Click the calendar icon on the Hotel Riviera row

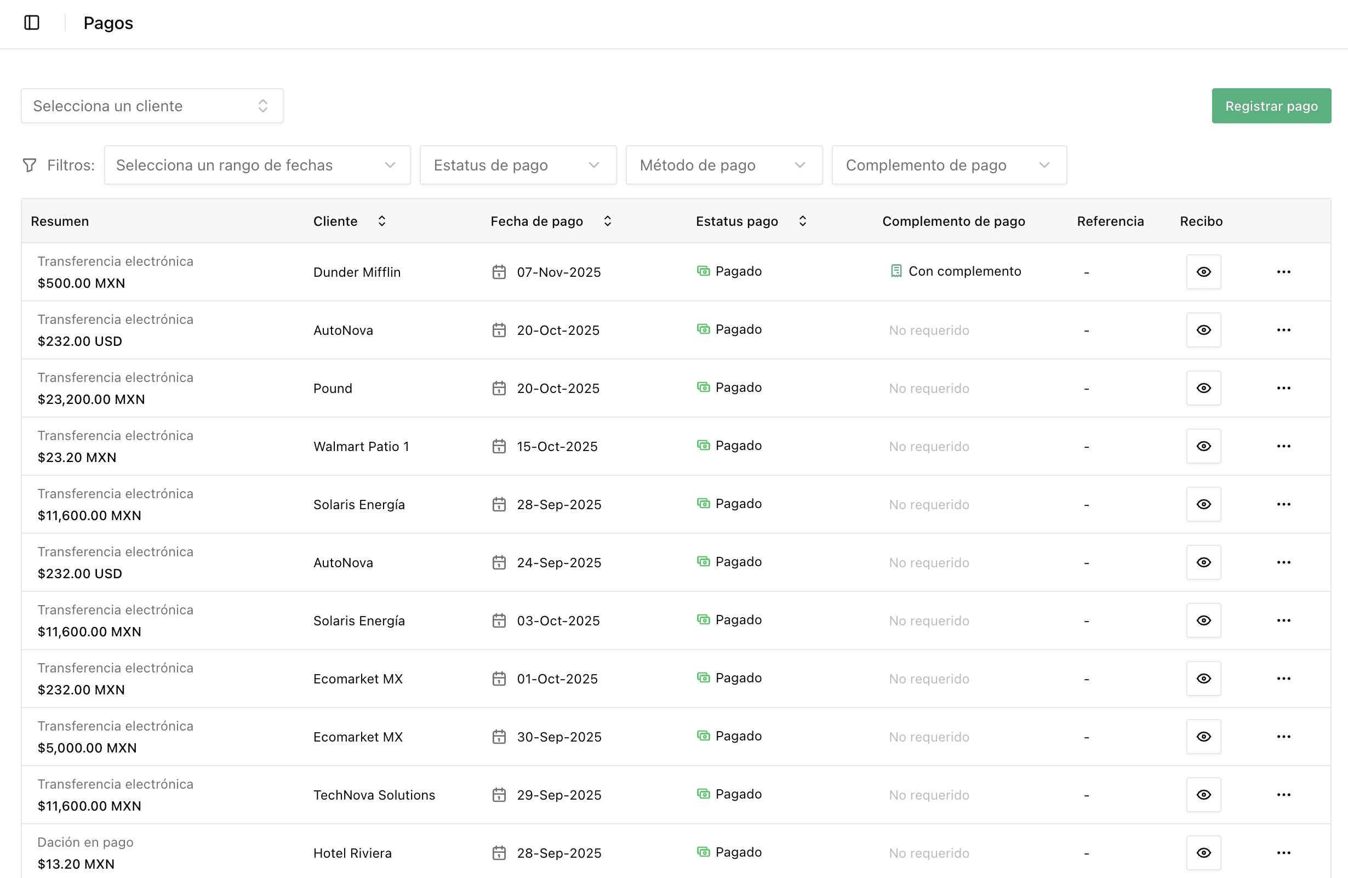pyautogui.click(x=499, y=852)
